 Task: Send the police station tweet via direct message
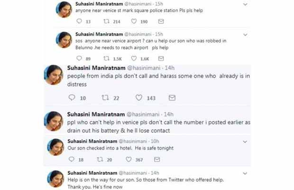[x=161, y=21]
